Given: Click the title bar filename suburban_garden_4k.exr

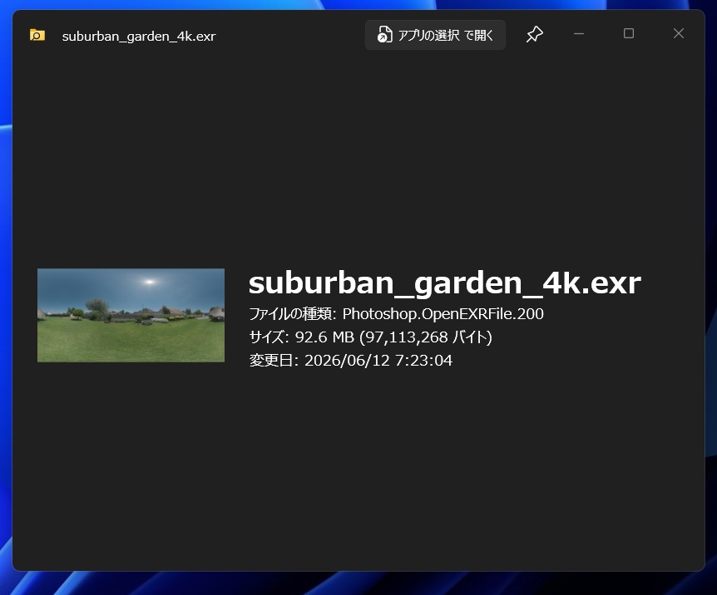Looking at the screenshot, I should pyautogui.click(x=139, y=36).
